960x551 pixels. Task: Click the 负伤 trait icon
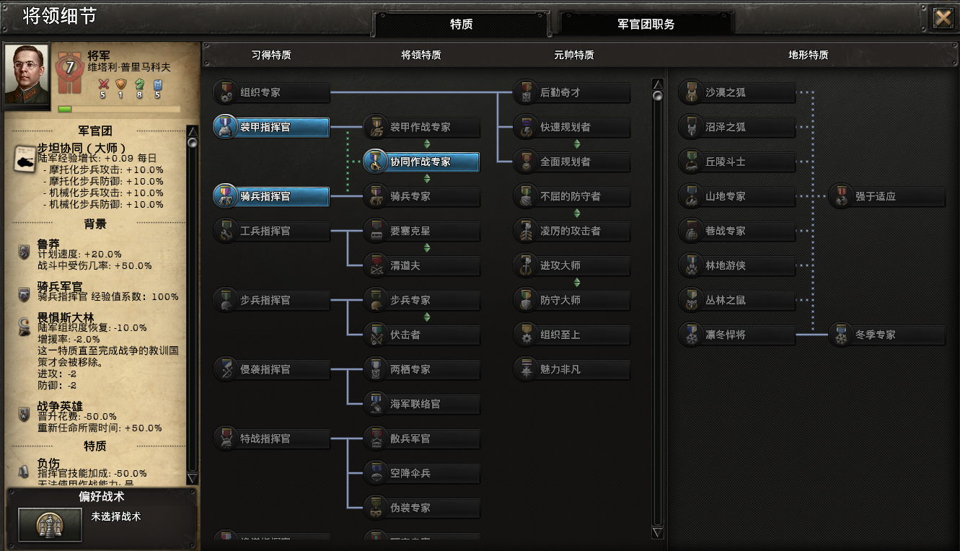click(24, 470)
